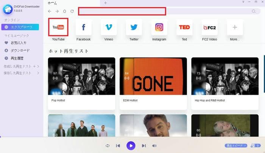Select エクスプローラ in the sidebar
265x153 pixels.
click(x=22, y=27)
